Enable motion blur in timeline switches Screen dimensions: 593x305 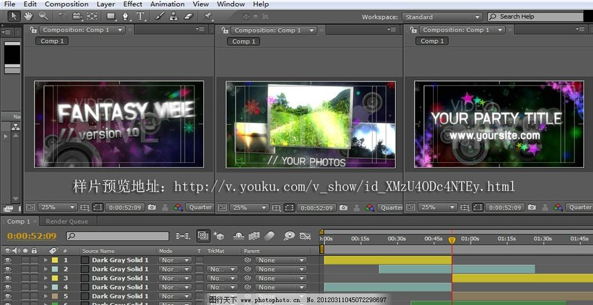point(269,236)
